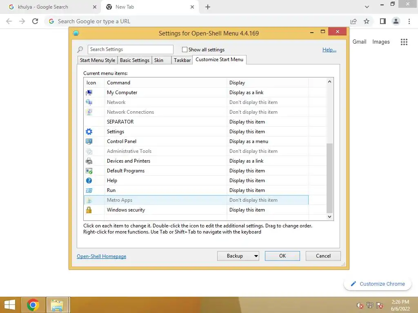The width and height of the screenshot is (418, 313).
Task: Share this page from the address bar
Action: pyautogui.click(x=354, y=21)
